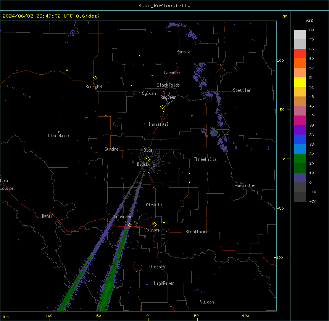This screenshot has width=329, height=321.
Task: Click the RockyMH town label
Action: 94,87
